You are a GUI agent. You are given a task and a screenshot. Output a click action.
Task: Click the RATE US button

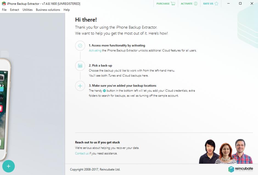211,4
